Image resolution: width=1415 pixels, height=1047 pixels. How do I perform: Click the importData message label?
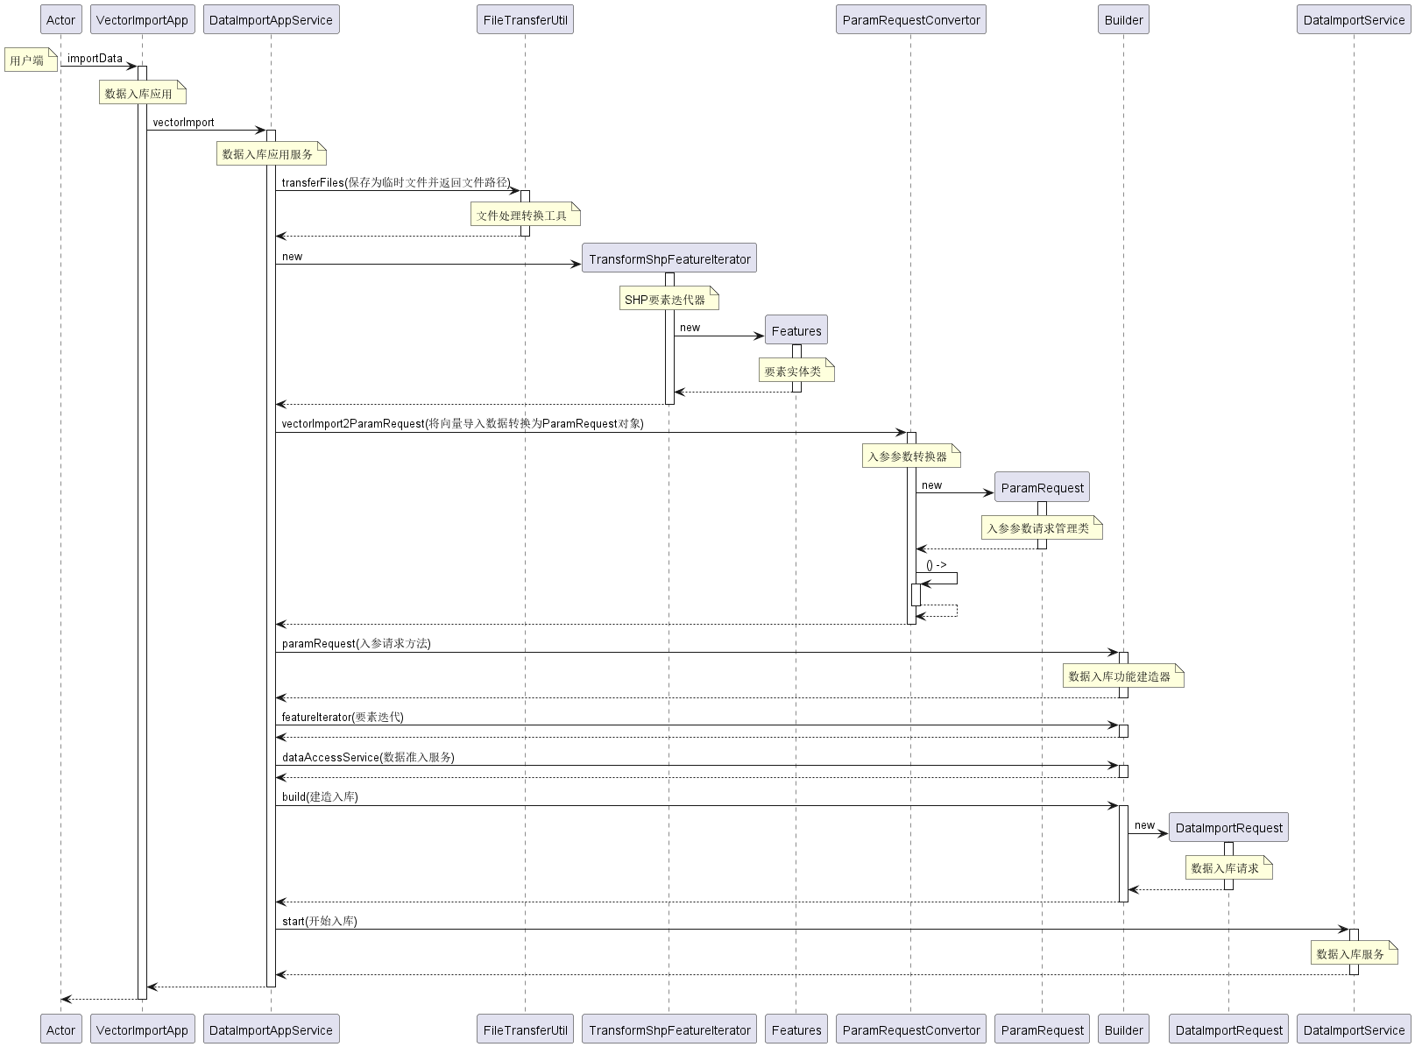(x=95, y=59)
